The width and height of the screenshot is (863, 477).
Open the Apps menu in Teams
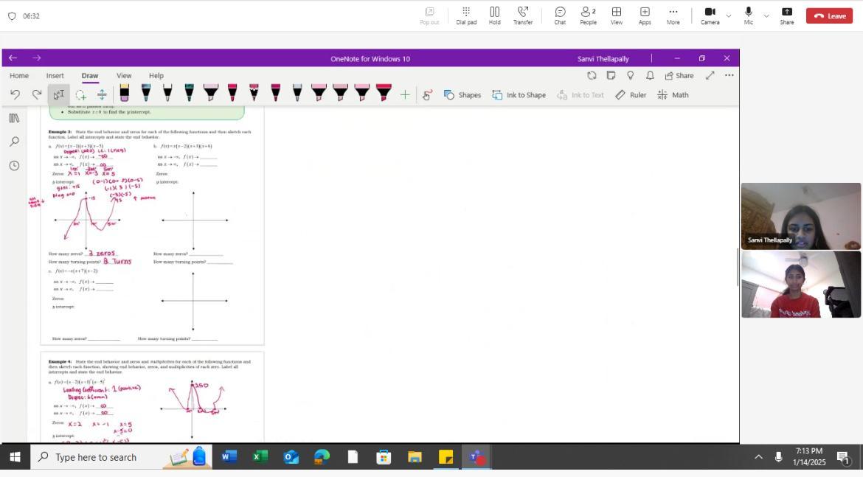point(645,16)
